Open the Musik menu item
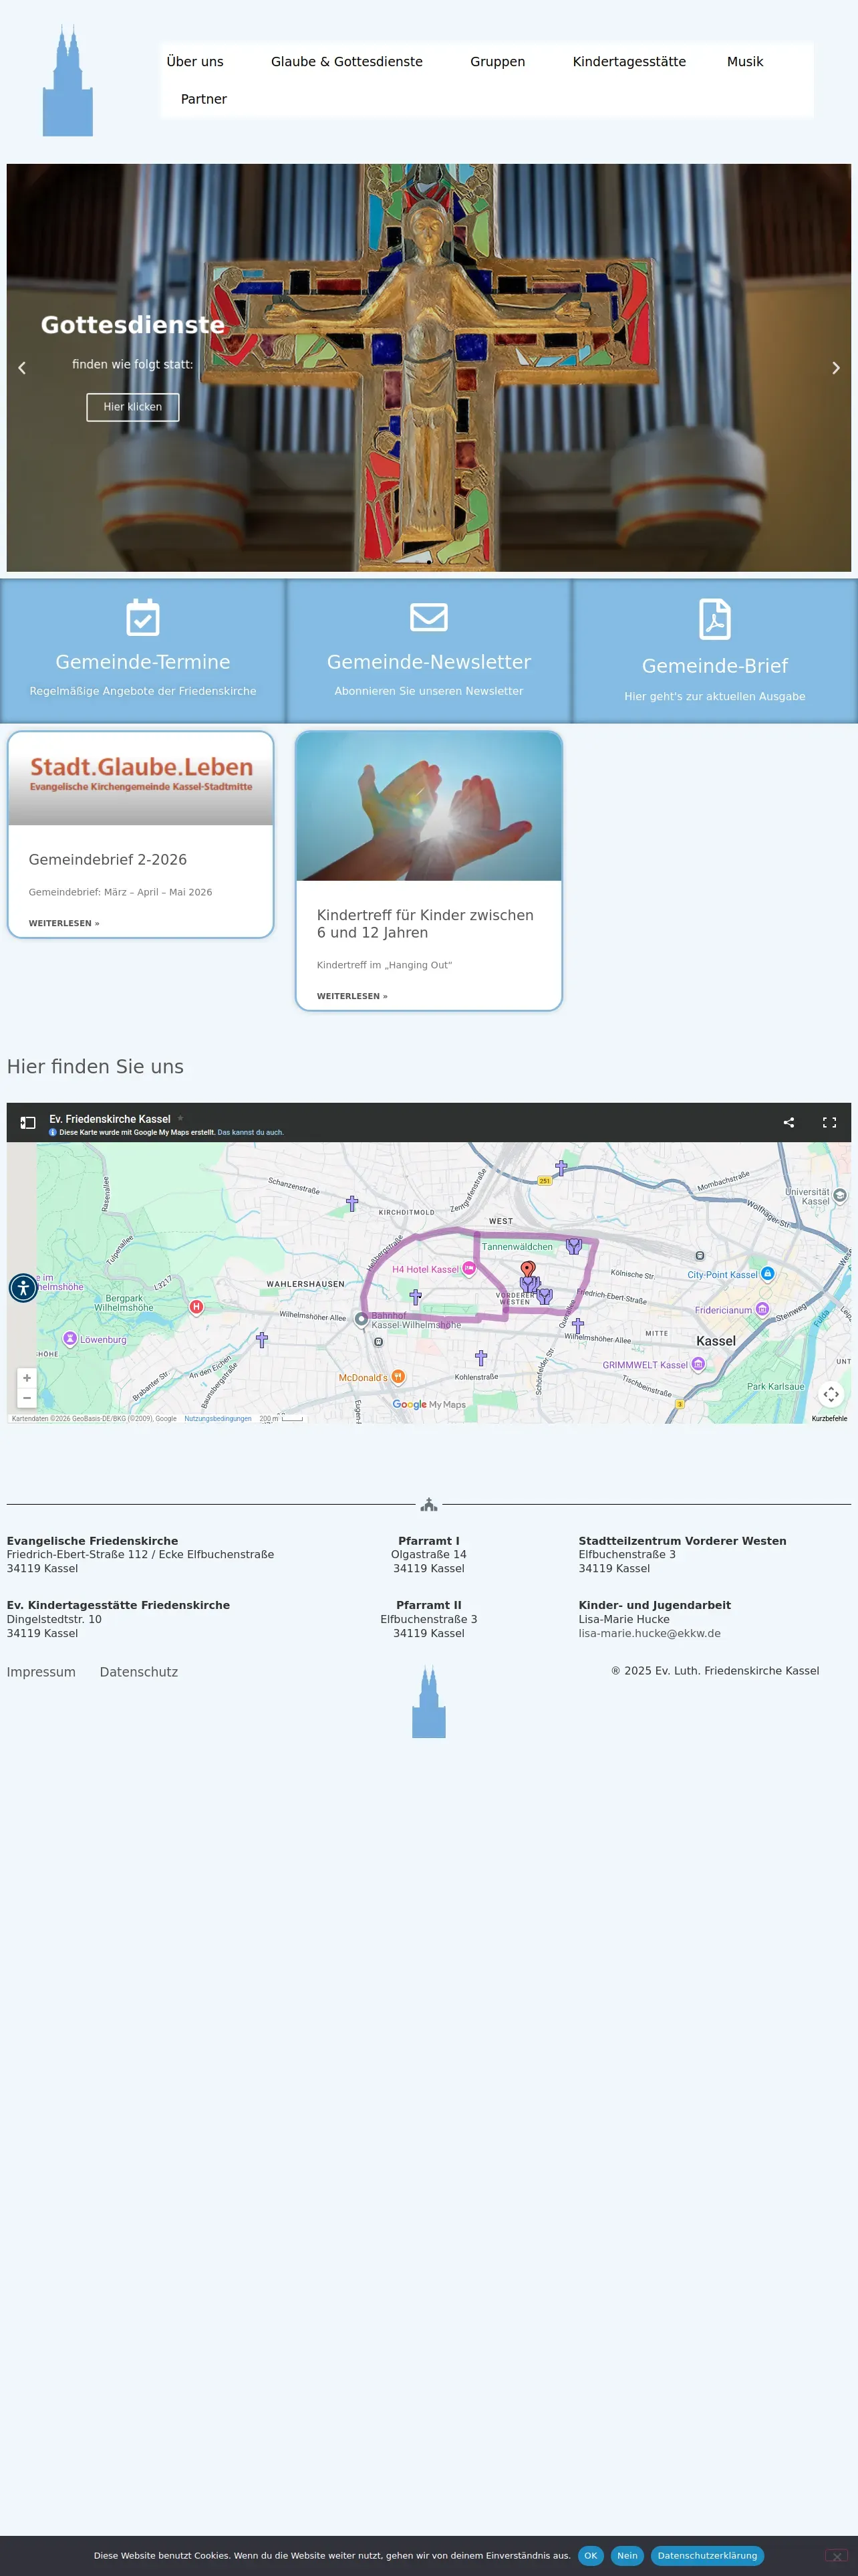 745,62
